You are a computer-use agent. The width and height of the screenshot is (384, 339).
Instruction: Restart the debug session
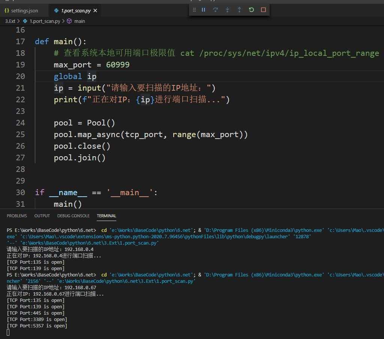coord(251,10)
